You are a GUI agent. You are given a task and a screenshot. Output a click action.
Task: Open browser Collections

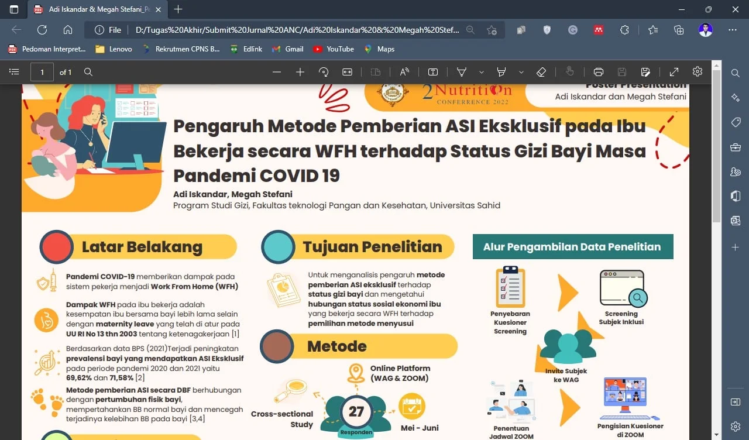click(x=679, y=30)
